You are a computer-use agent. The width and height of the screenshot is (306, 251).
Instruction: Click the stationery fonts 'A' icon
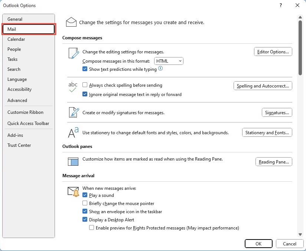[73, 132]
